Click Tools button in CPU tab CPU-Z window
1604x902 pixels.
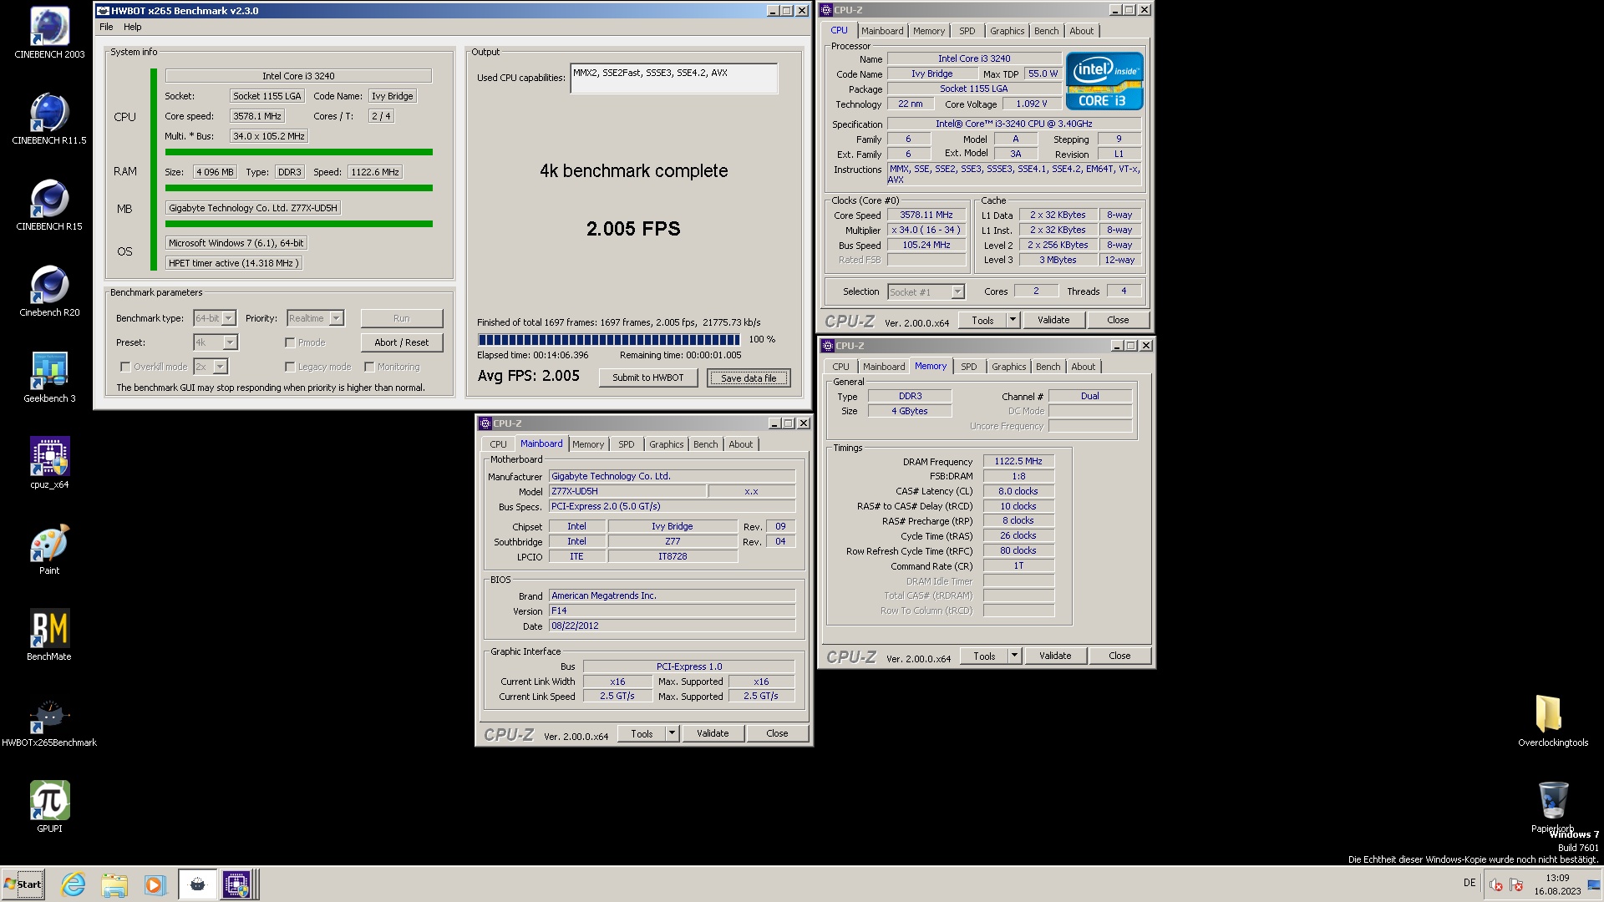[983, 320]
